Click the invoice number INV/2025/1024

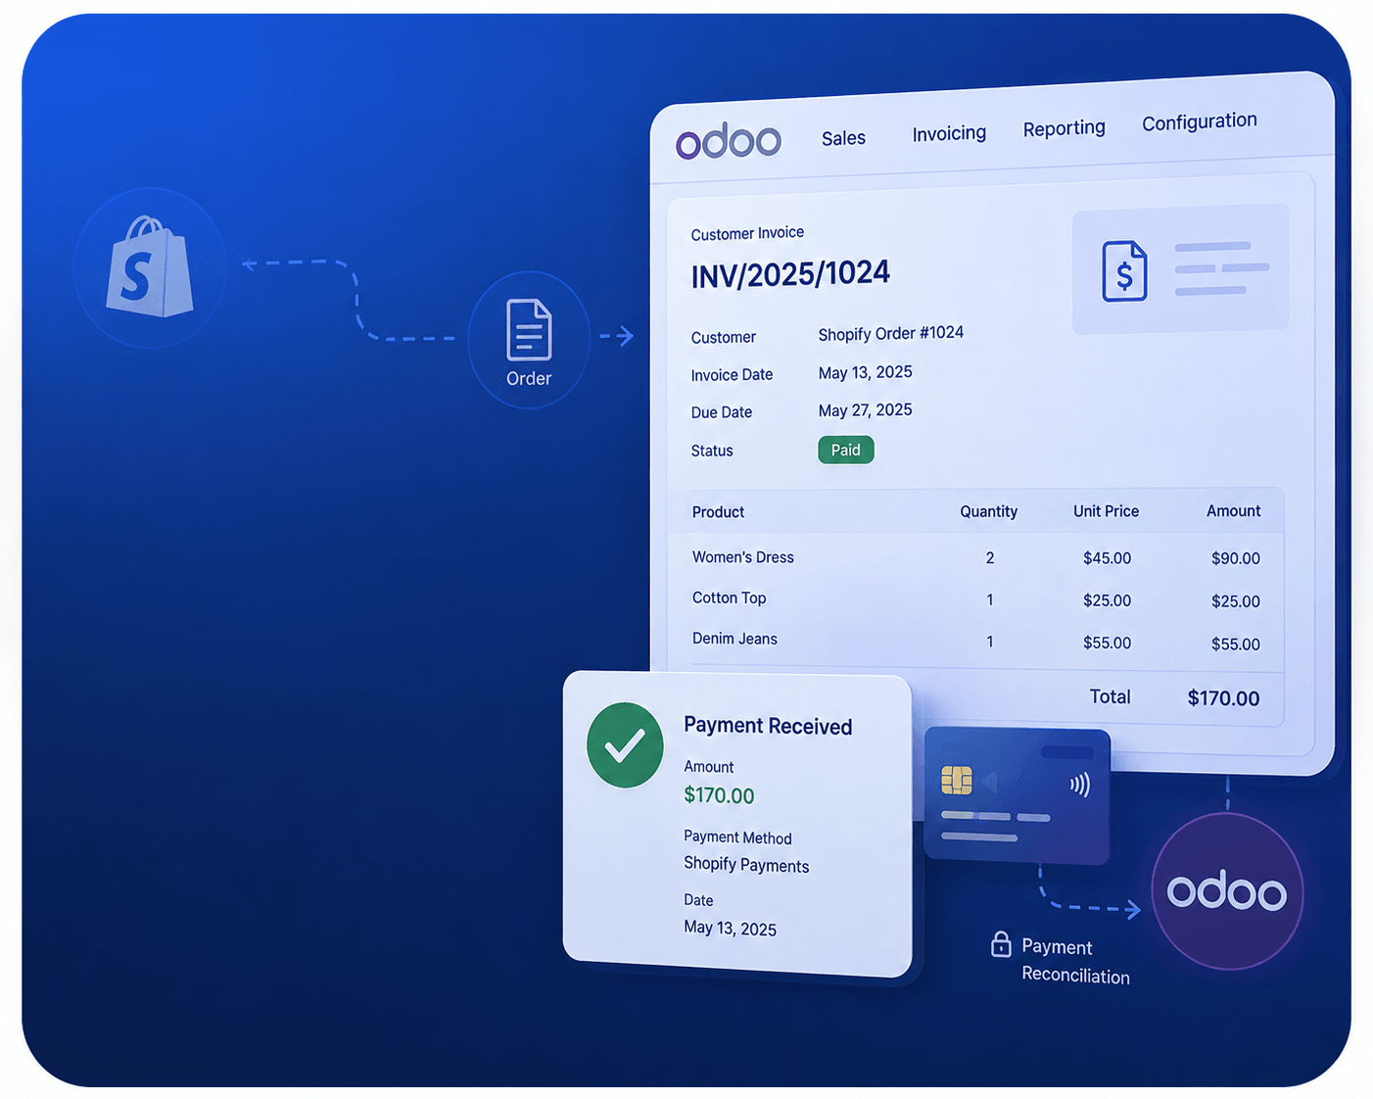[x=790, y=274]
